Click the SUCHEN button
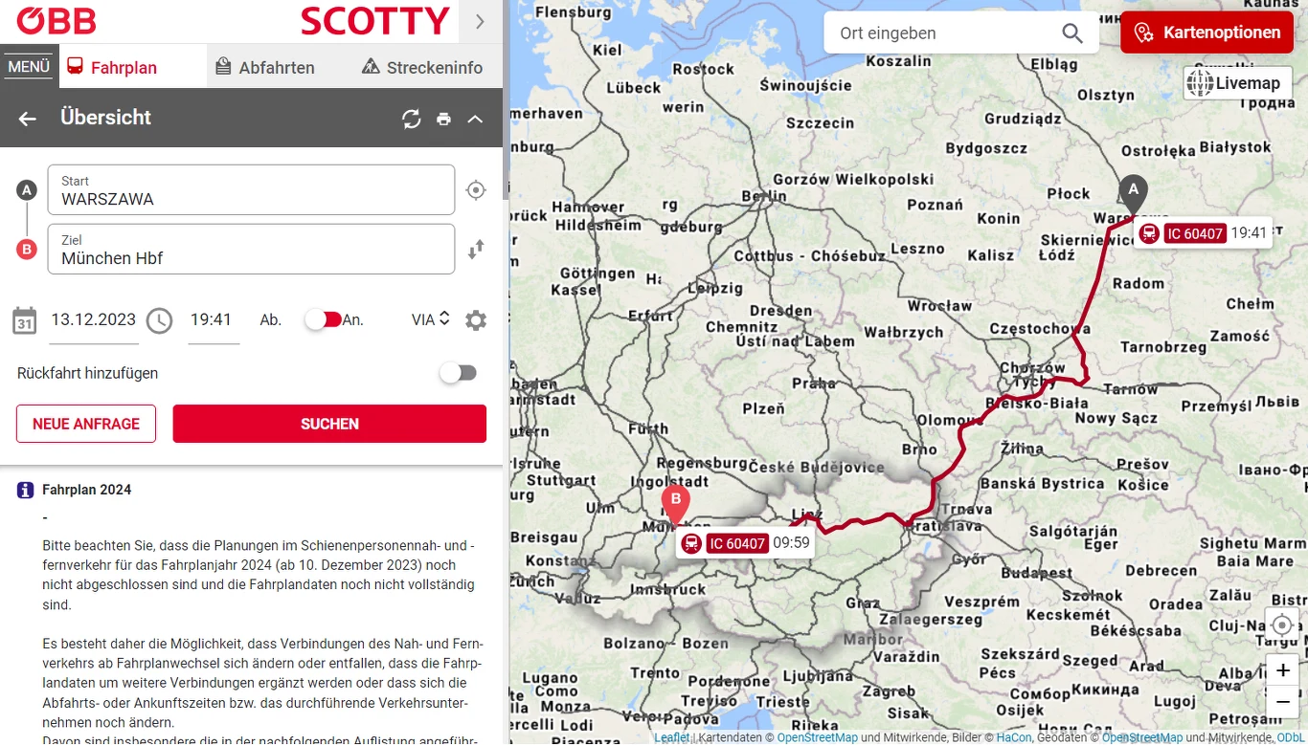1308x745 pixels. 329,424
